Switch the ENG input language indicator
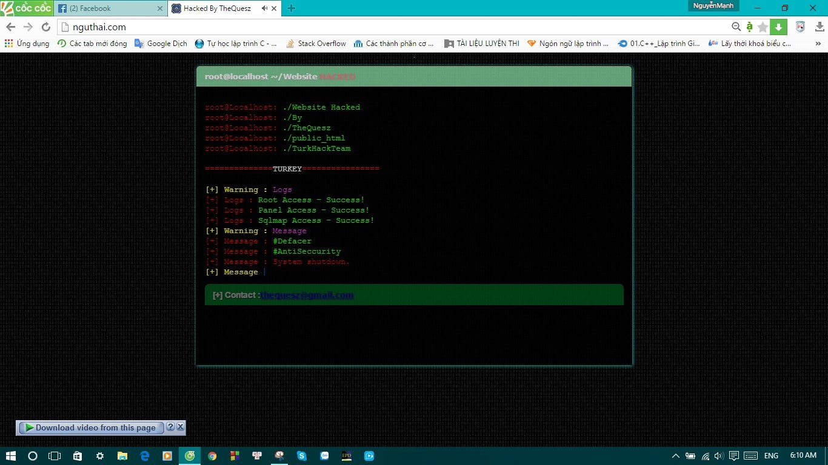 coord(771,456)
